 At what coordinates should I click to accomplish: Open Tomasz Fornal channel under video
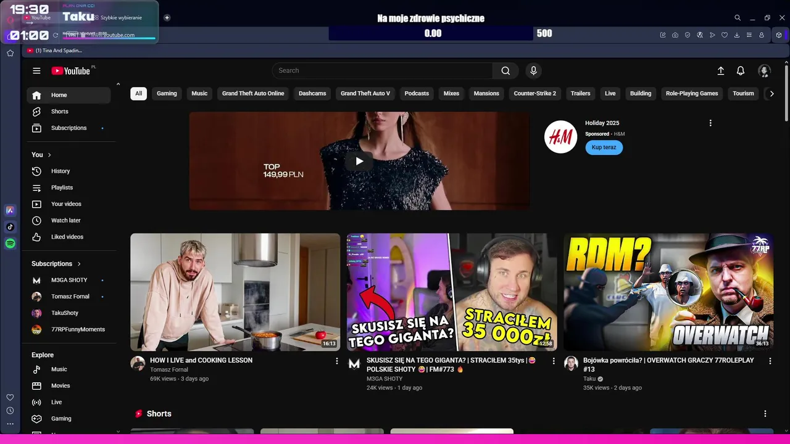point(169,370)
